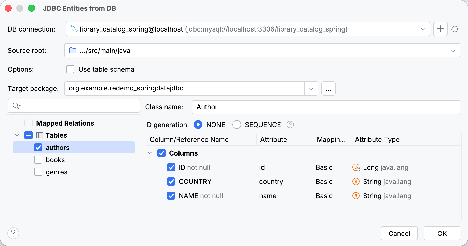
Task: Open the help icon beside SEQUENCE
Action: (x=290, y=125)
